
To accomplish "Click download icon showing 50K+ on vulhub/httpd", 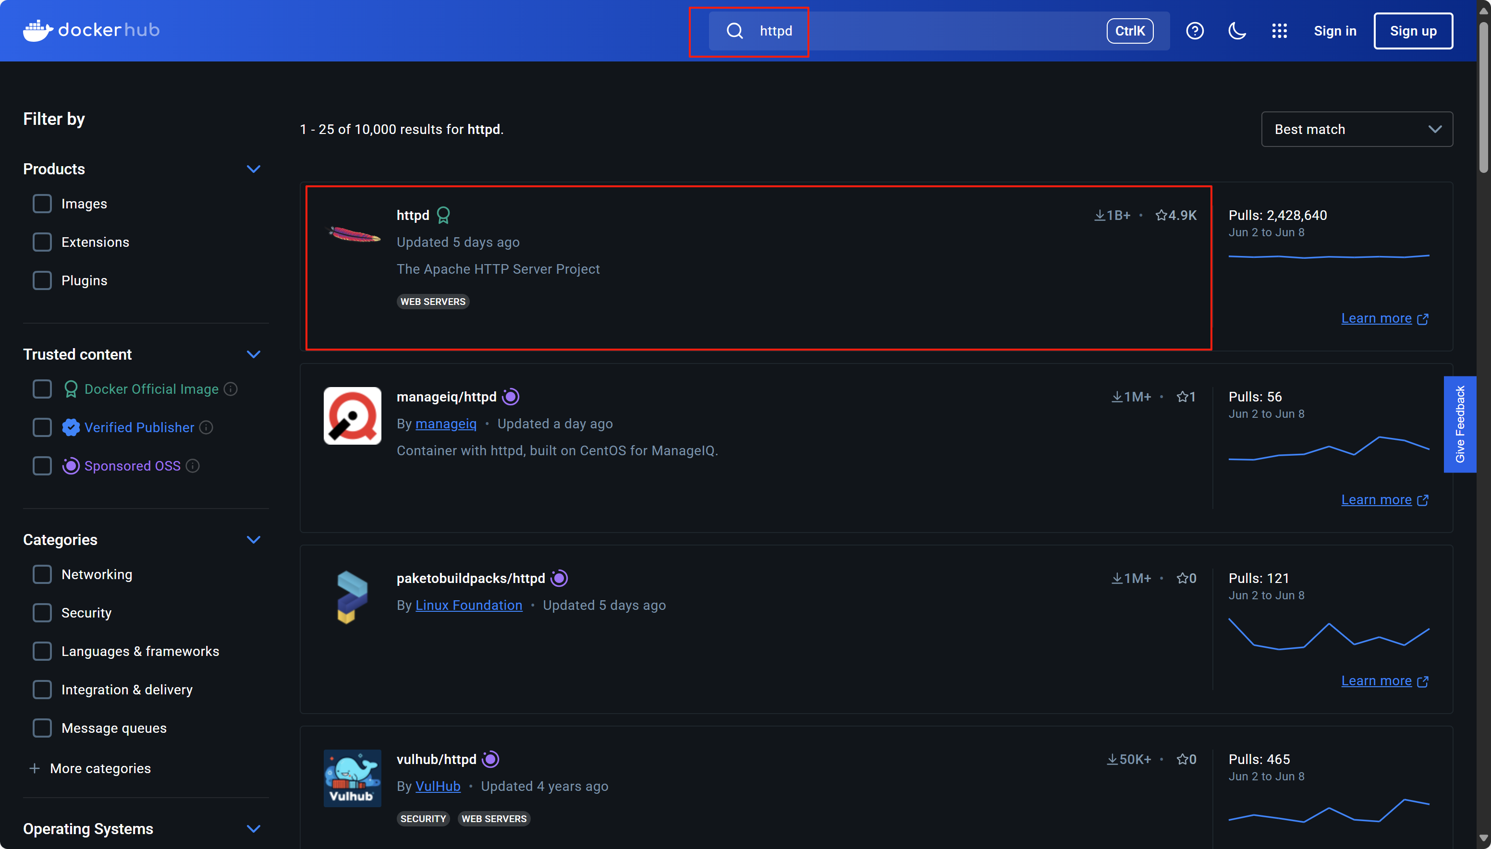I will [1112, 759].
